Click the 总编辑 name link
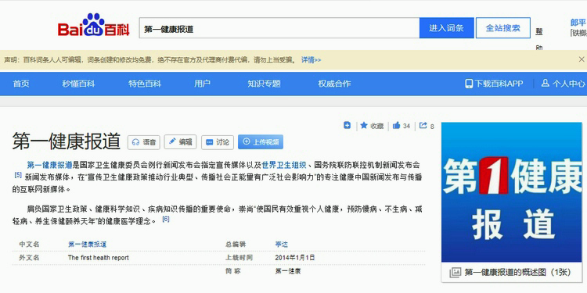 tap(282, 245)
